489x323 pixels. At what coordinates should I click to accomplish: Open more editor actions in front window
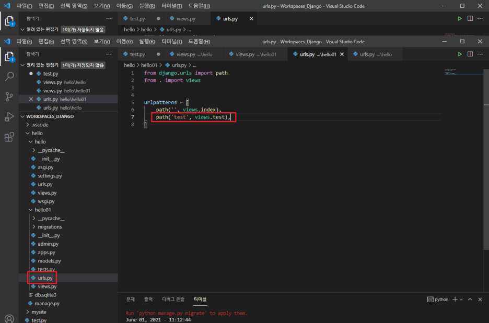point(480,54)
